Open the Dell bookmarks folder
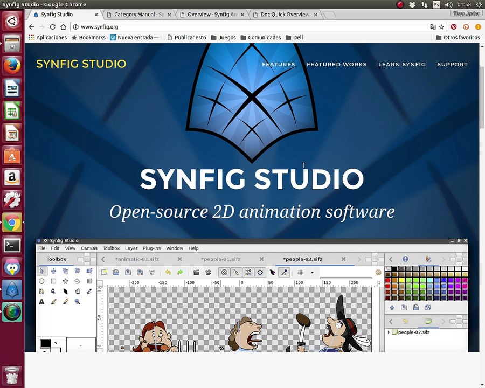485x388 pixels. point(294,37)
